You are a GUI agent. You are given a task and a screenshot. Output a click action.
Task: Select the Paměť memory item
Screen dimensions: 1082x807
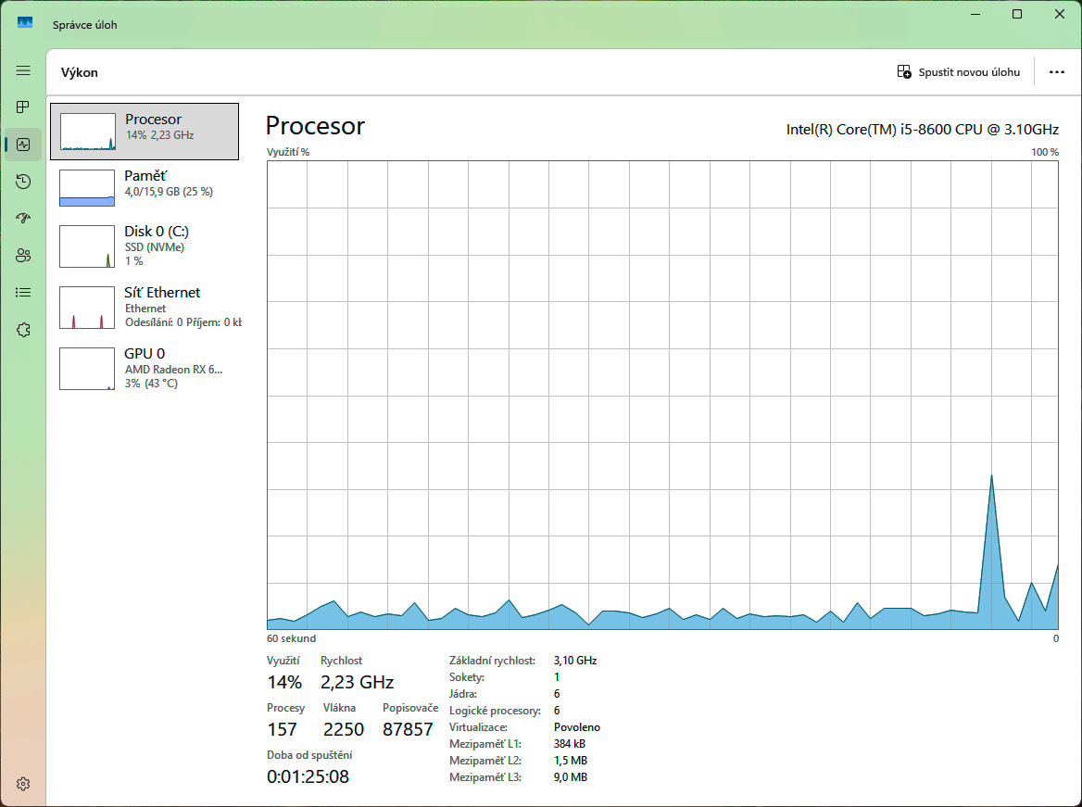[x=145, y=187]
